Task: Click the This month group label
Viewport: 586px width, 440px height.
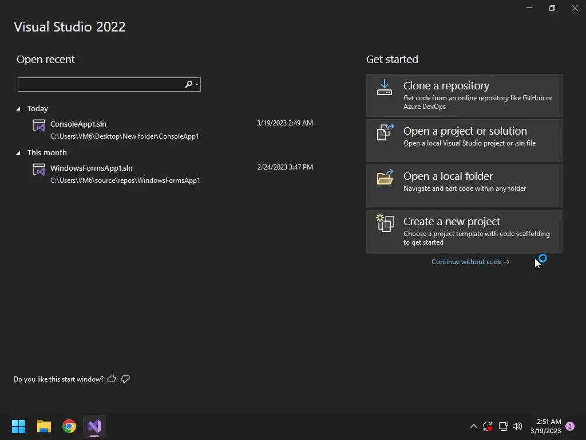Action: pos(47,152)
